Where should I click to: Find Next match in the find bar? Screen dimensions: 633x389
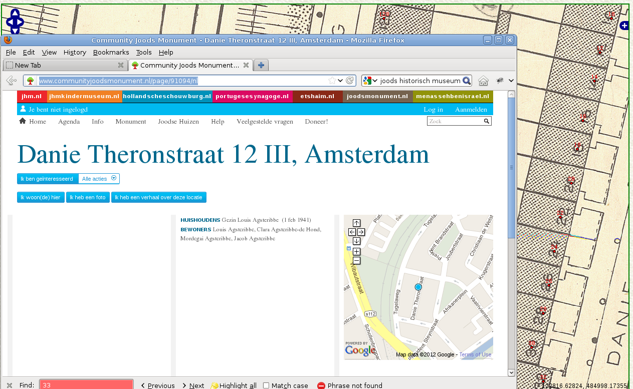193,385
